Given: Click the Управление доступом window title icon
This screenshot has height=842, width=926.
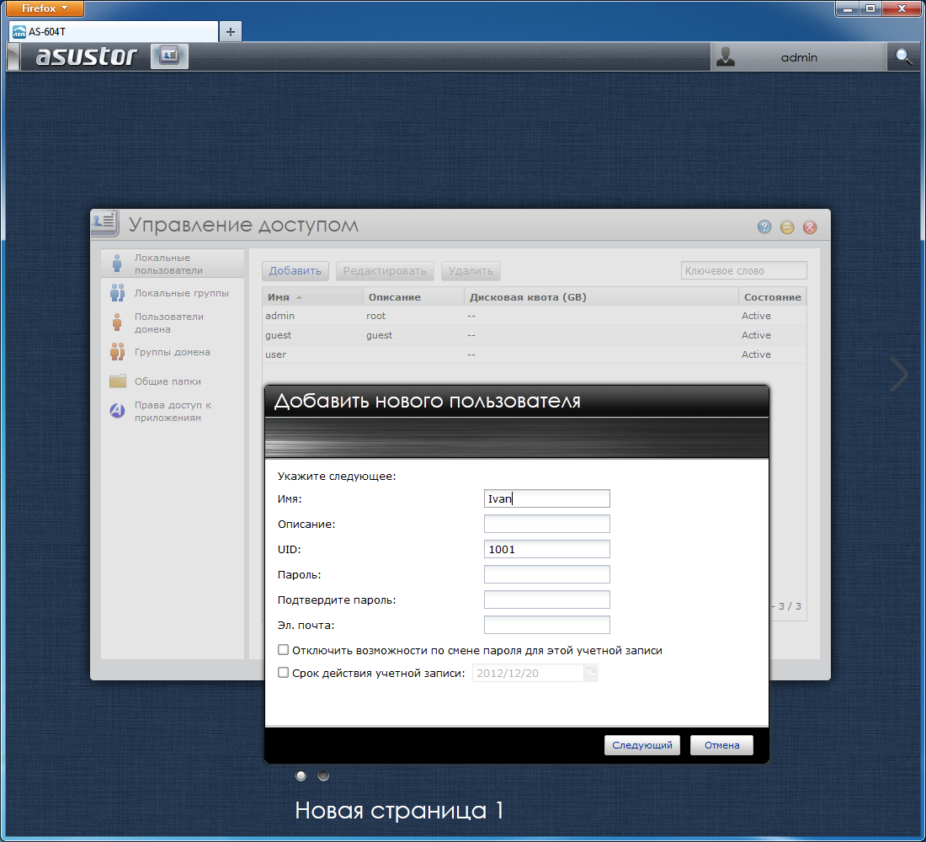Looking at the screenshot, I should [x=106, y=223].
